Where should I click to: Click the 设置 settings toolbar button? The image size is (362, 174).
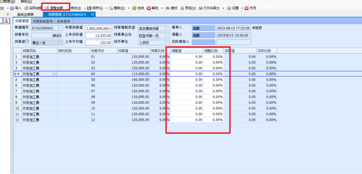coord(233,8)
